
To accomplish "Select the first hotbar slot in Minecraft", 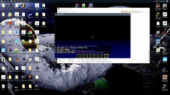I will tap(78, 56).
